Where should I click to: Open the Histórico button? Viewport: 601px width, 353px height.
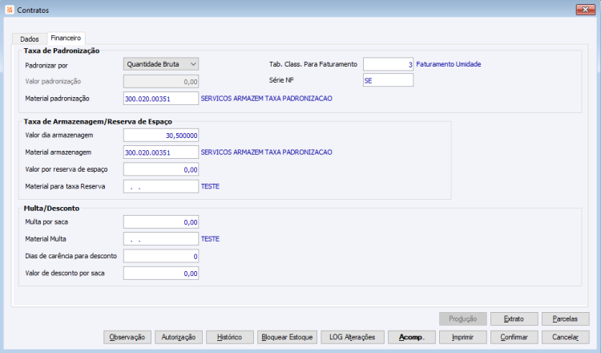pyautogui.click(x=230, y=337)
